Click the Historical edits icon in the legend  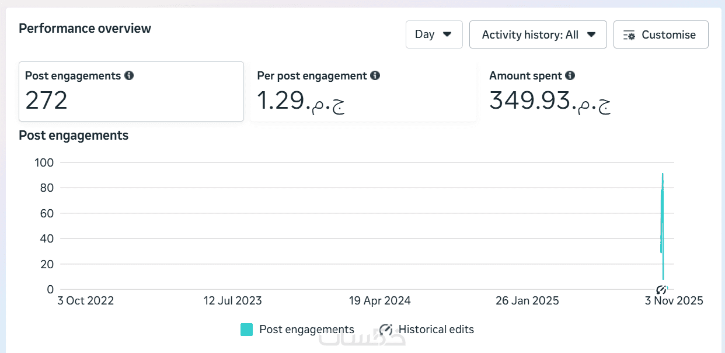coord(386,330)
